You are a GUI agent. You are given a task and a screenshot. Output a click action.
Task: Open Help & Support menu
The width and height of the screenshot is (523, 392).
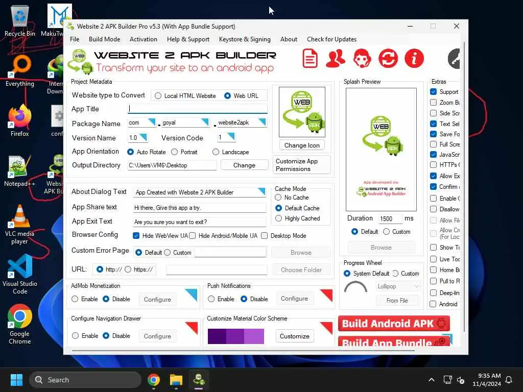[x=188, y=39]
